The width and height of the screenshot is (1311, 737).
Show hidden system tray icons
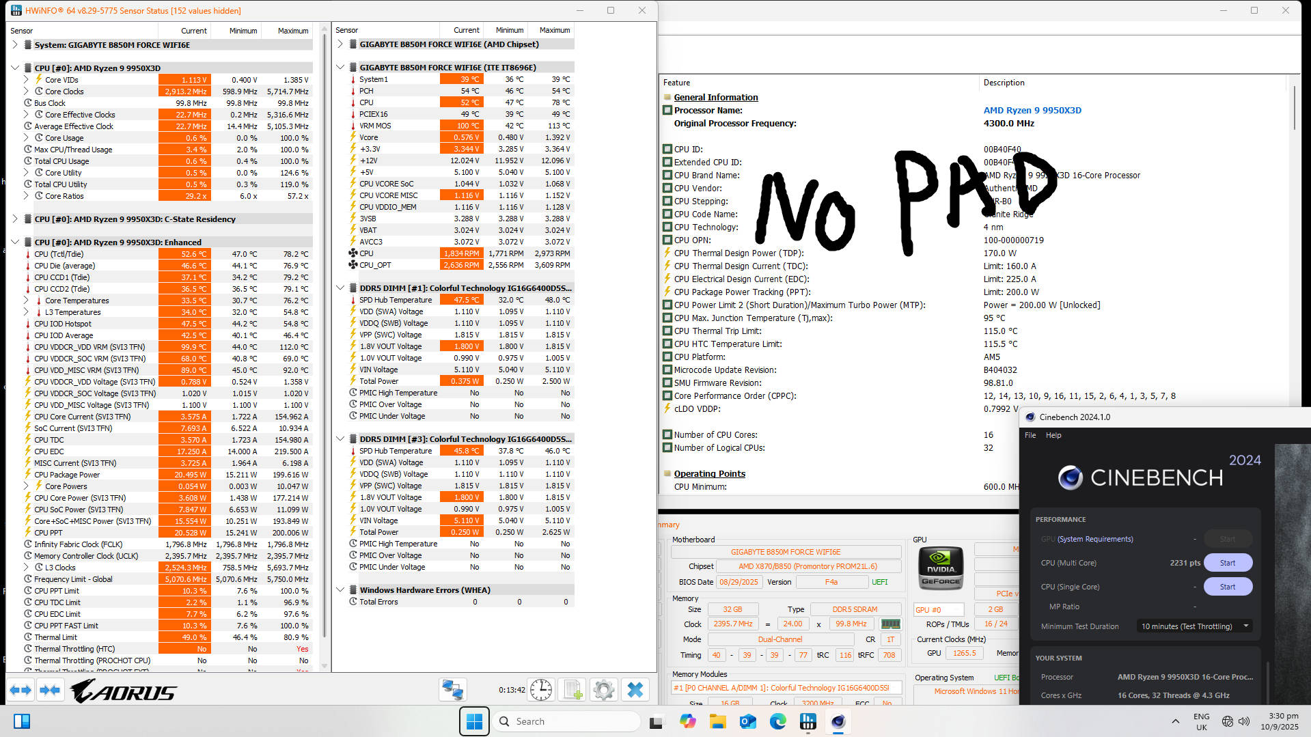click(x=1175, y=721)
